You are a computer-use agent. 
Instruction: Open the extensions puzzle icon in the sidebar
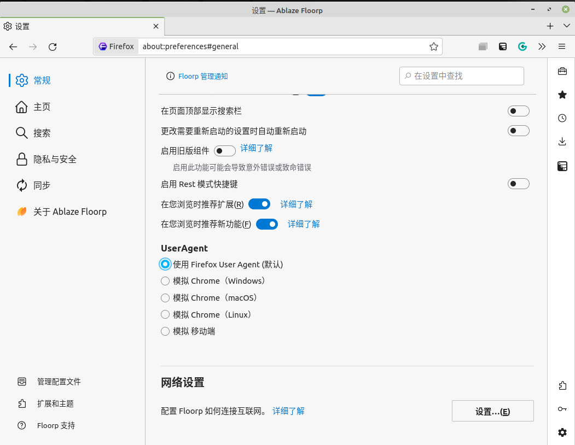coord(562,385)
